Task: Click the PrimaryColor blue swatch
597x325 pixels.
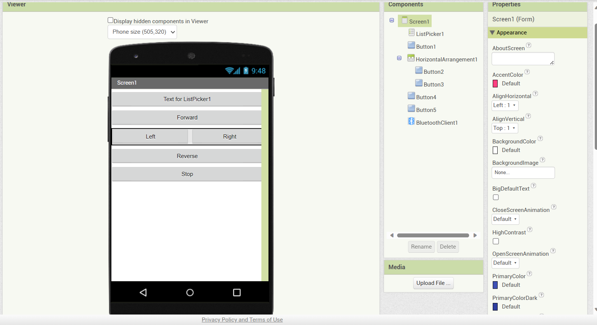Action: [x=495, y=285]
